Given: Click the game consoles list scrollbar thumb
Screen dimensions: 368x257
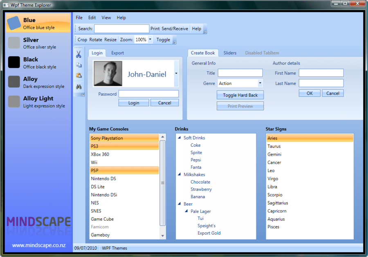Looking at the screenshot, I should [162, 183].
